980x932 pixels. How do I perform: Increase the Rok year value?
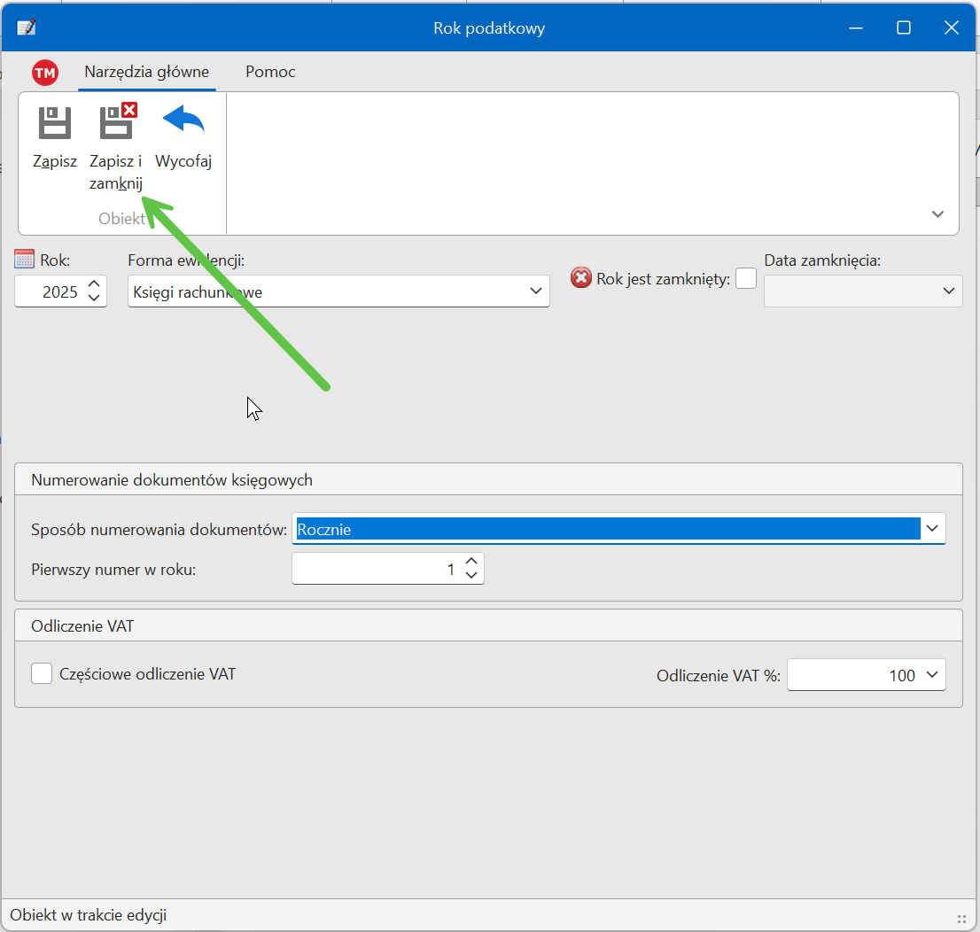[95, 283]
